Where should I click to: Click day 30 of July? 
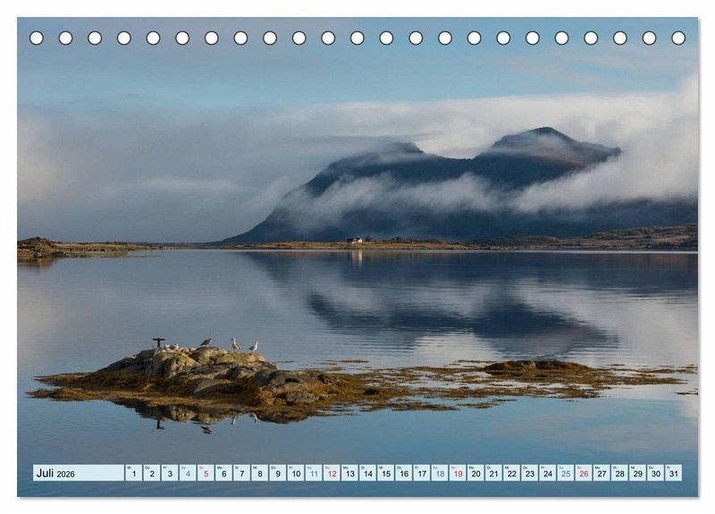point(656,473)
